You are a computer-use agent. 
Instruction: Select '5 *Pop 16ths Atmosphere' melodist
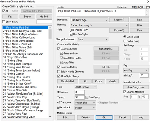(x=25, y=41)
